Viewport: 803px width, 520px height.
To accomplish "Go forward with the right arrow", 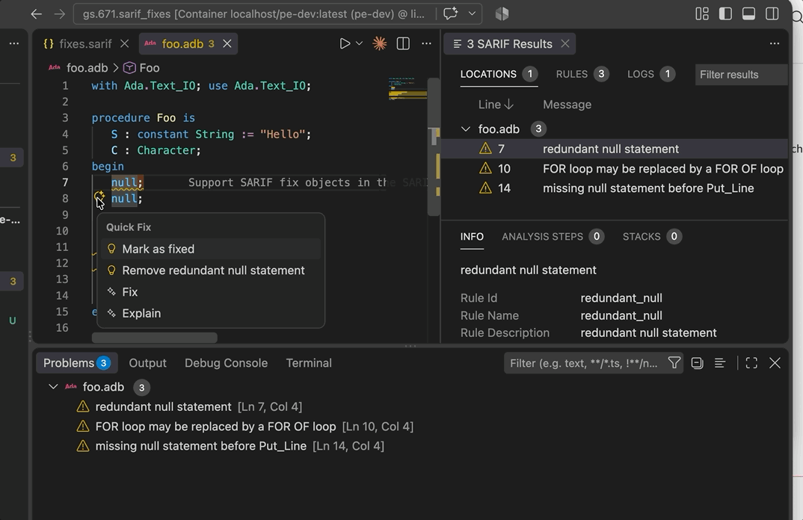I will point(59,13).
